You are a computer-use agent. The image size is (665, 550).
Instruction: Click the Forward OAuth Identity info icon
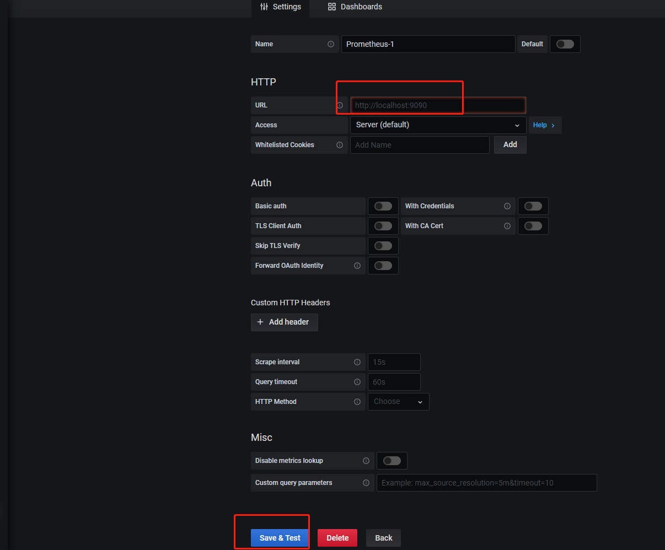(x=357, y=266)
